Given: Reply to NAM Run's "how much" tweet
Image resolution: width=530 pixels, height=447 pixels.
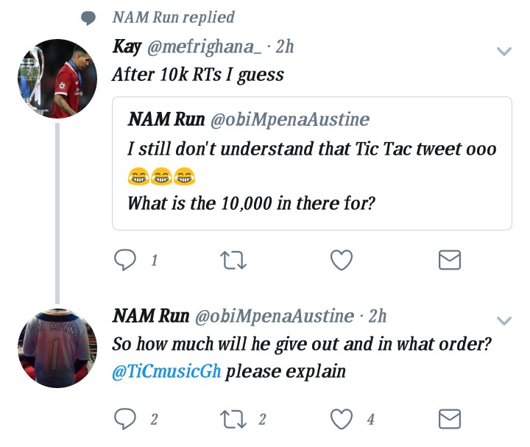Looking at the screenshot, I should [125, 419].
